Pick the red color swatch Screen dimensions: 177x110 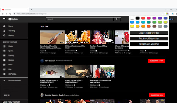tap(143, 18)
